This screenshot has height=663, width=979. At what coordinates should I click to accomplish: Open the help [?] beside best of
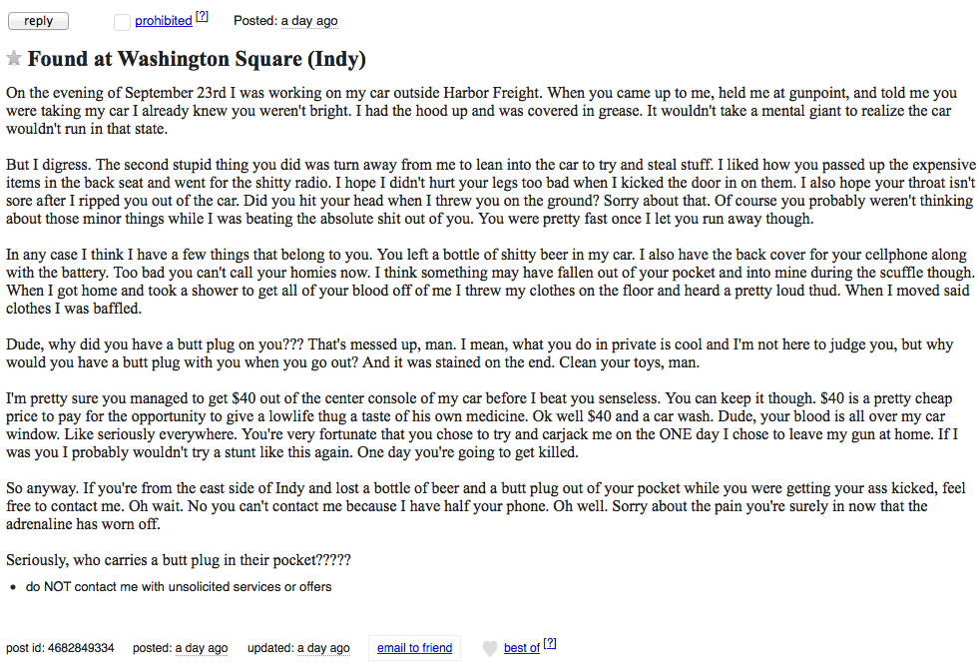[x=550, y=643]
